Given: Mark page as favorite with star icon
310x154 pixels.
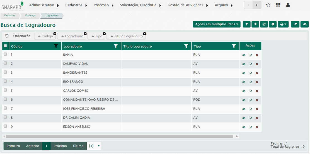Looking at the screenshot, I should click(268, 5).
